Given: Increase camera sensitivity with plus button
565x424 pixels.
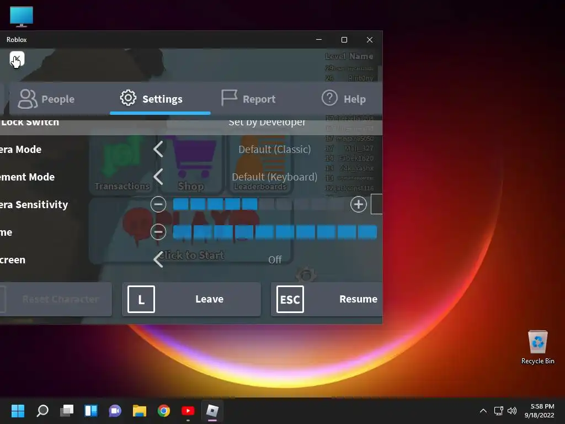Looking at the screenshot, I should point(359,204).
